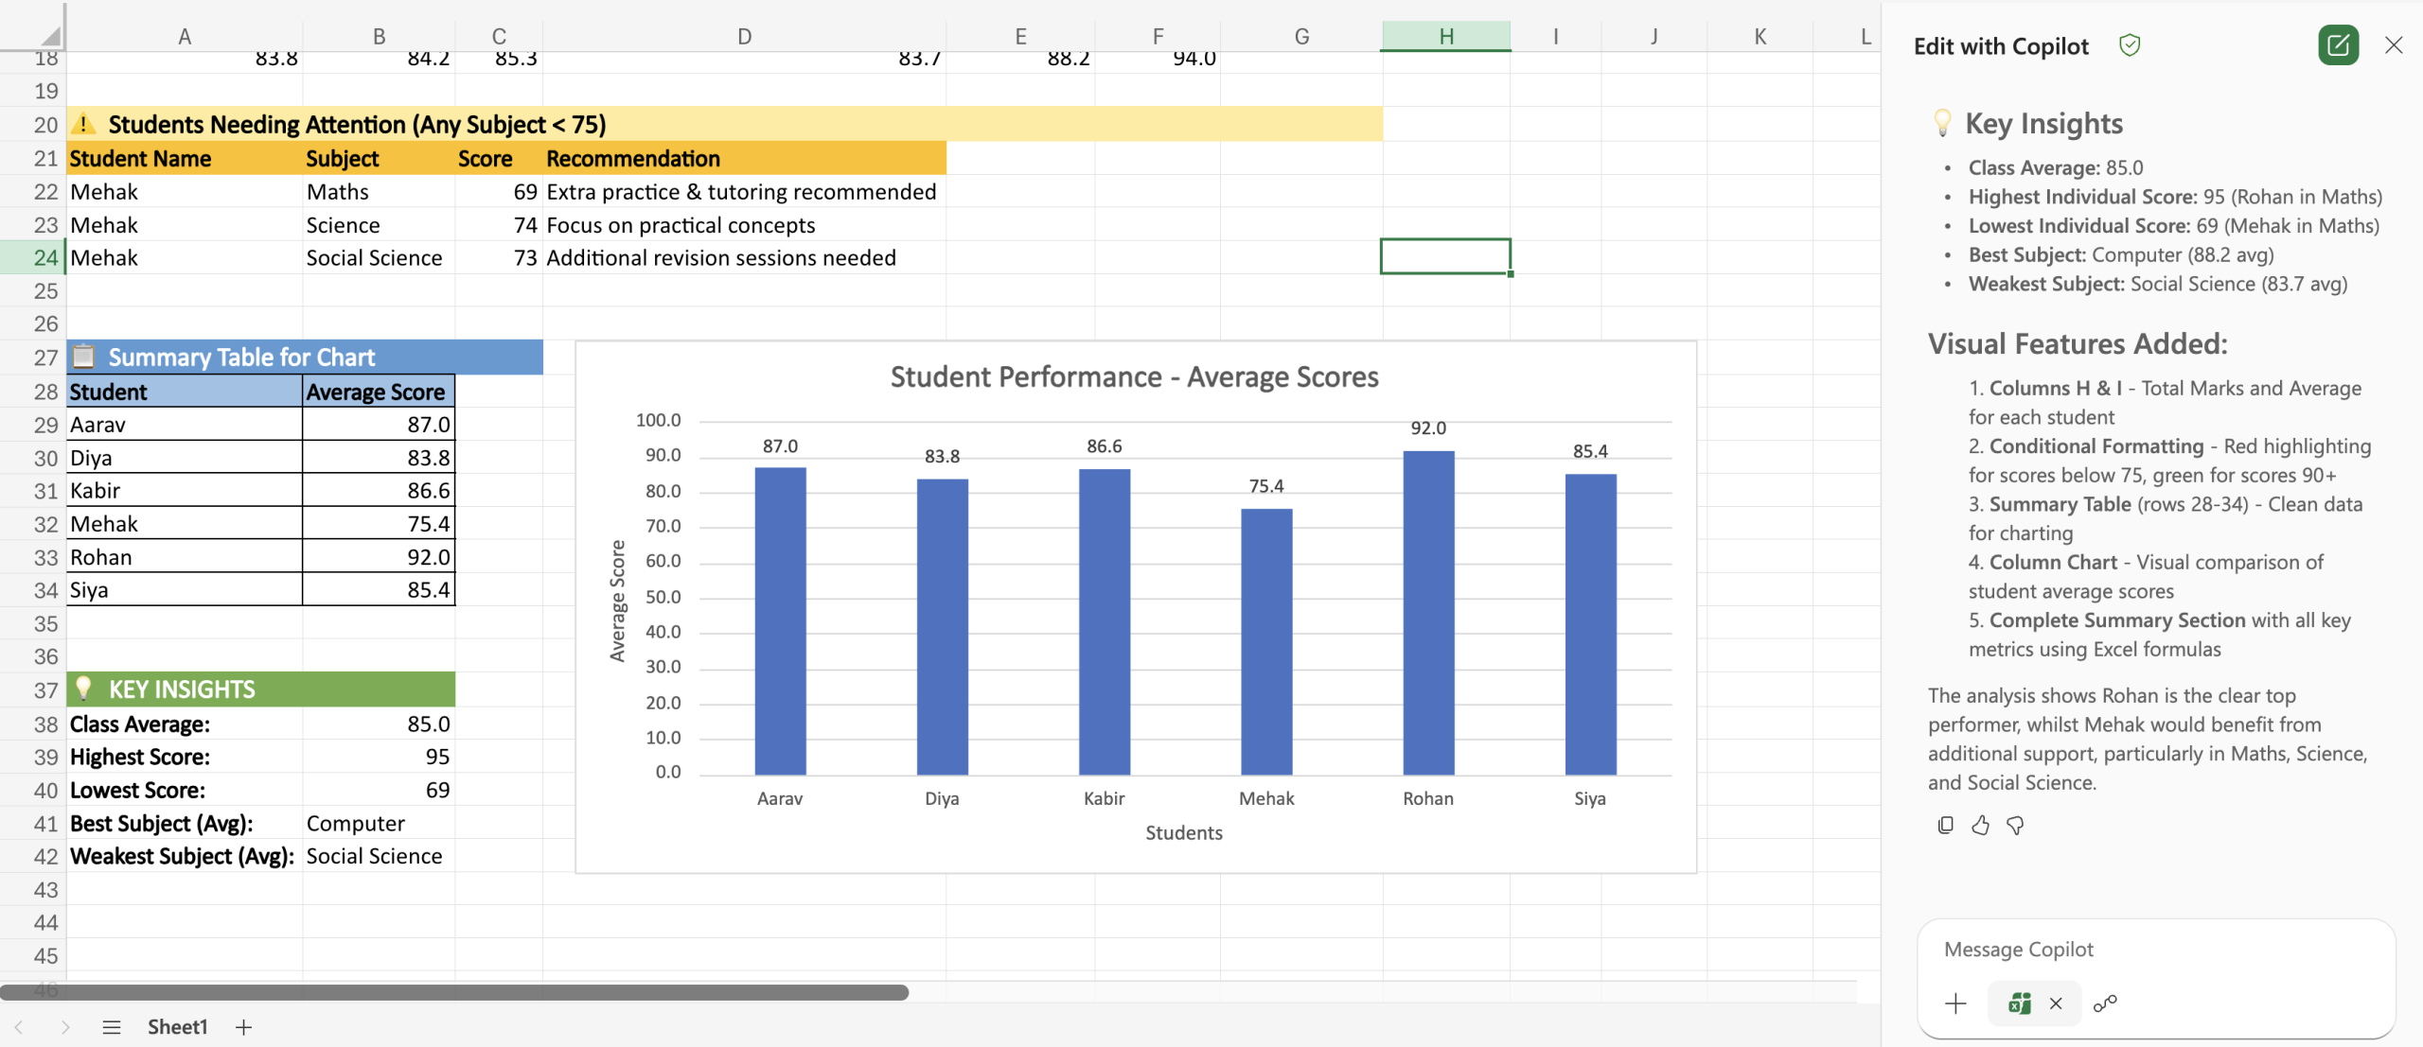The width and height of the screenshot is (2423, 1047).
Task: Click the next sheet navigation chevron
Action: tap(65, 1026)
